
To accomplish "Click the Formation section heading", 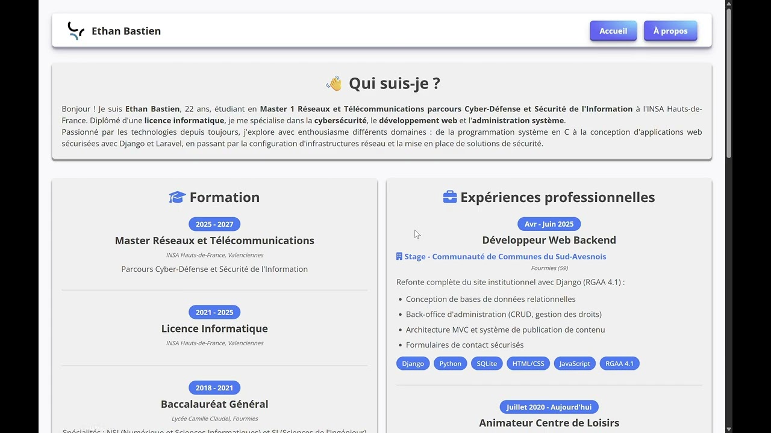I will pyautogui.click(x=225, y=197).
